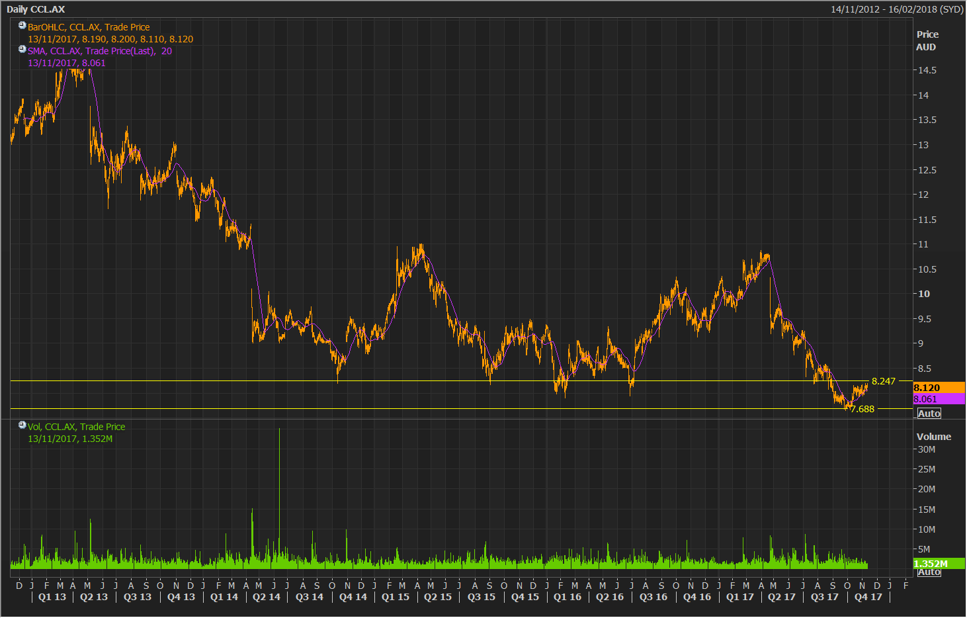This screenshot has width=967, height=618.
Task: Click the 13/11/2017, 1.352M volume readout
Action: point(70,439)
